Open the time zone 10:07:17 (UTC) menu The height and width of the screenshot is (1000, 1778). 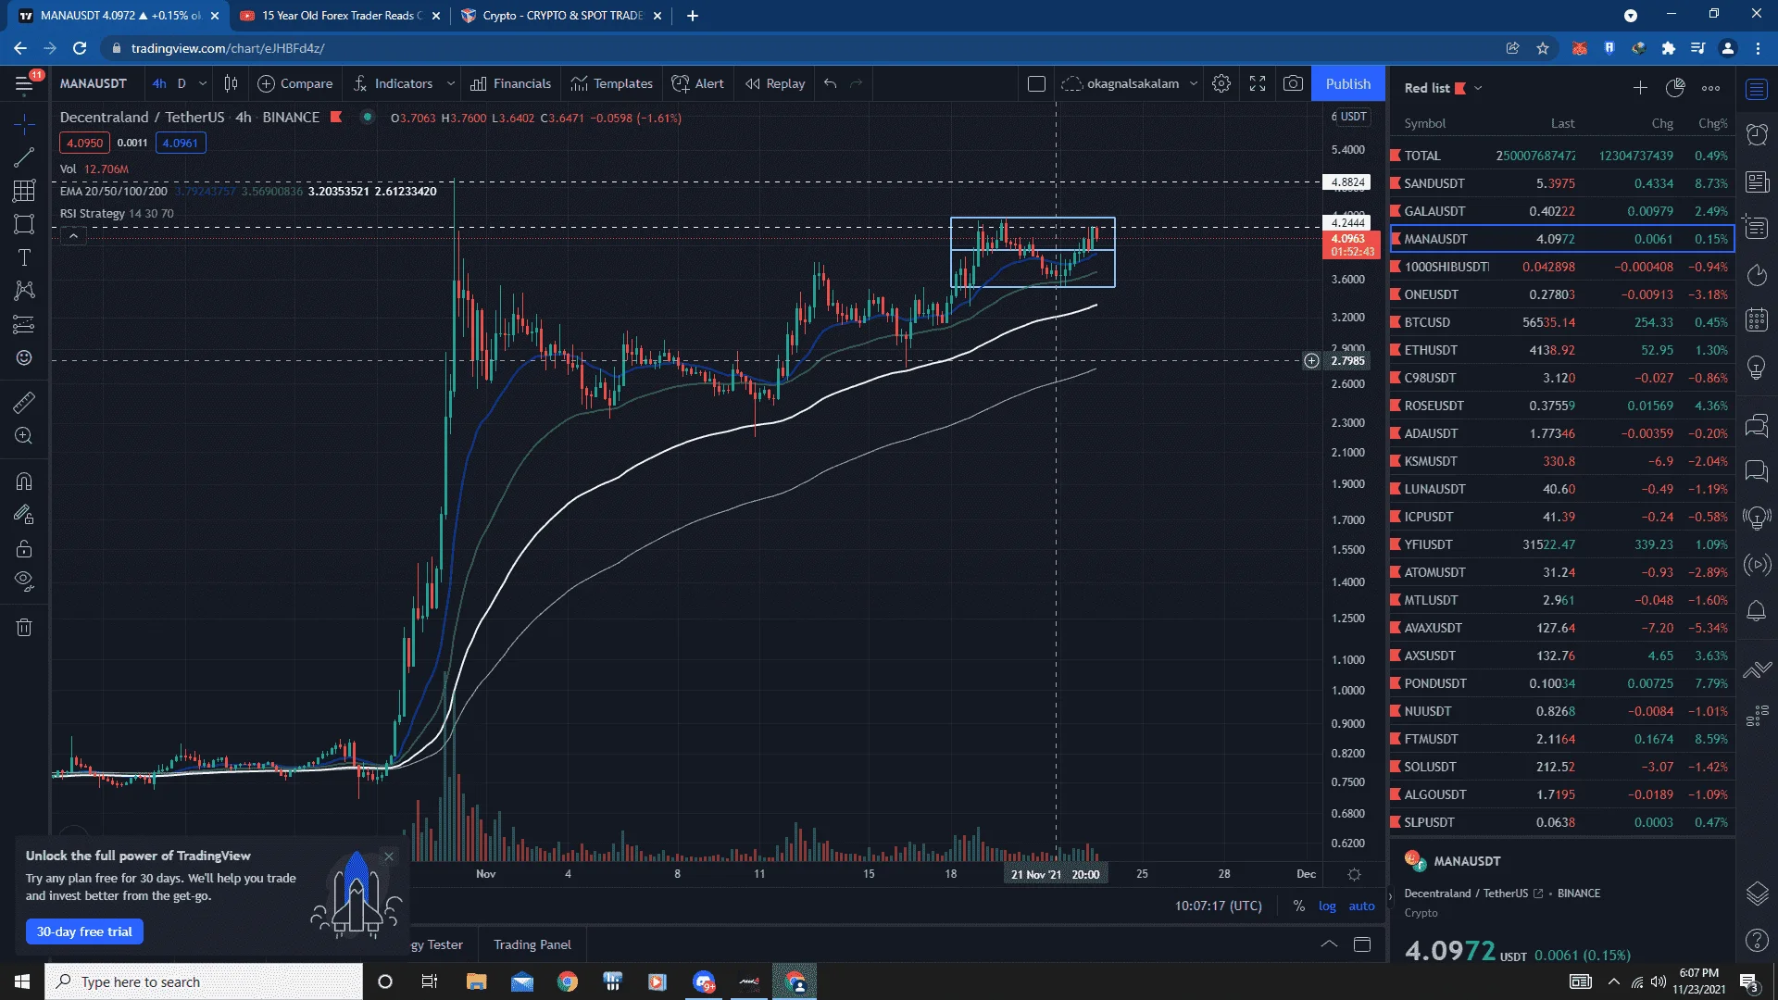pyautogui.click(x=1219, y=906)
